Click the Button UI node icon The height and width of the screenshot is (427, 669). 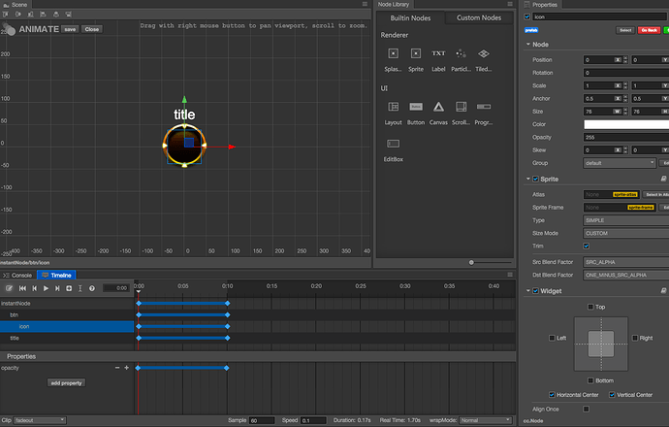pos(415,107)
